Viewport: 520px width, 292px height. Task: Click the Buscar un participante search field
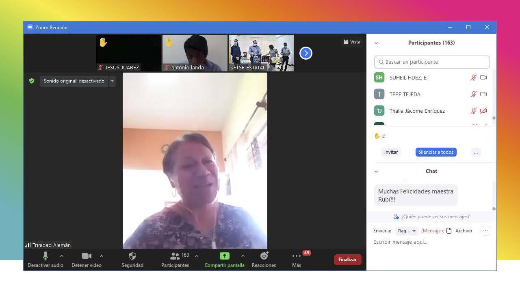pyautogui.click(x=432, y=62)
